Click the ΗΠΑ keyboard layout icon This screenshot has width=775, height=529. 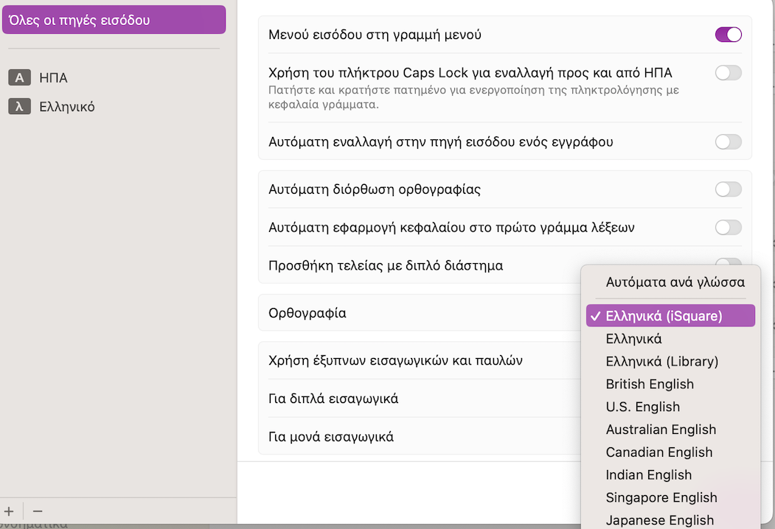[19, 77]
